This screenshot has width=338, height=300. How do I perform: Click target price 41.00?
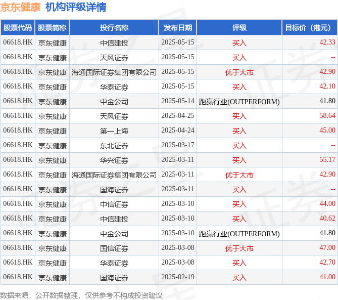327,277
